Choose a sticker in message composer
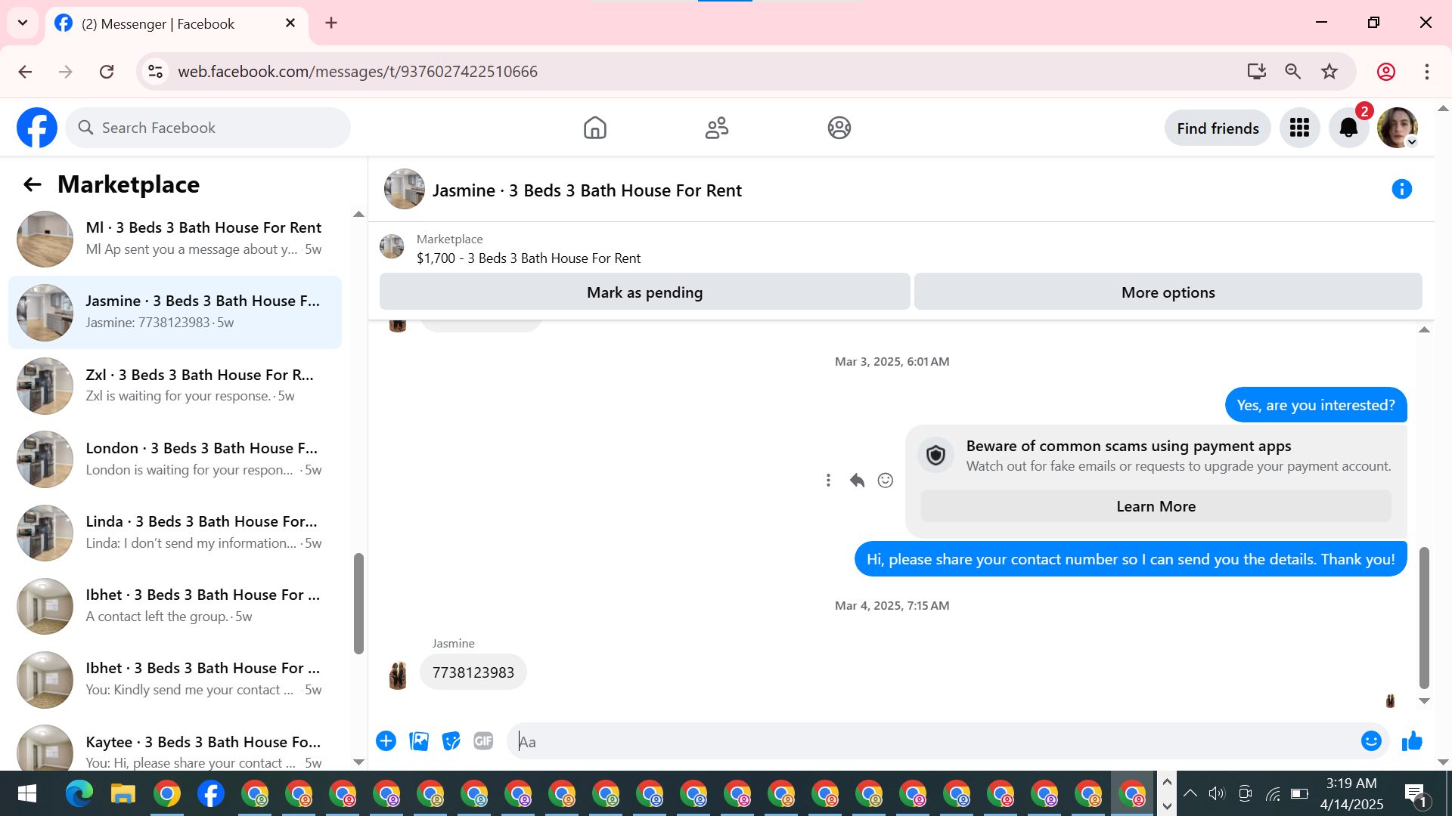This screenshot has height=816, width=1452. click(x=451, y=741)
